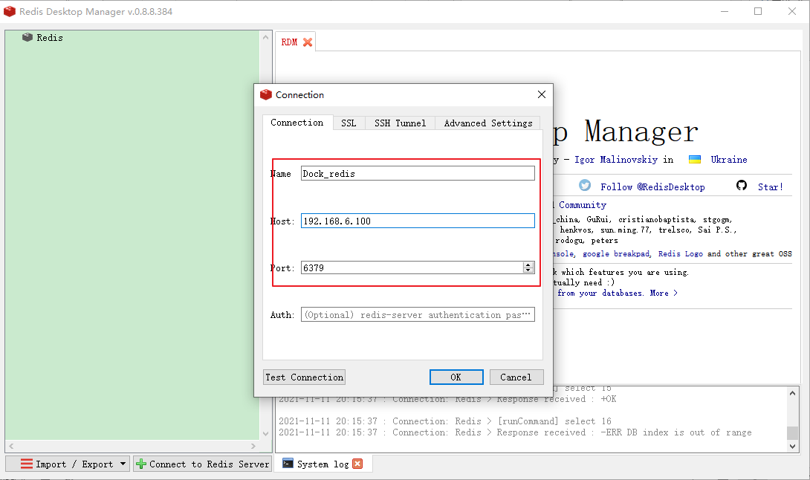Click system log scrollbar thumb
Screen dimensions: 810x480
[x=792, y=432]
